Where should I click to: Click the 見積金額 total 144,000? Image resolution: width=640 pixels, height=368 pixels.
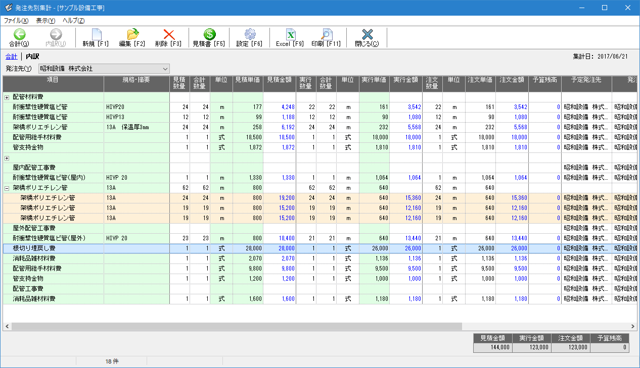pos(492,348)
